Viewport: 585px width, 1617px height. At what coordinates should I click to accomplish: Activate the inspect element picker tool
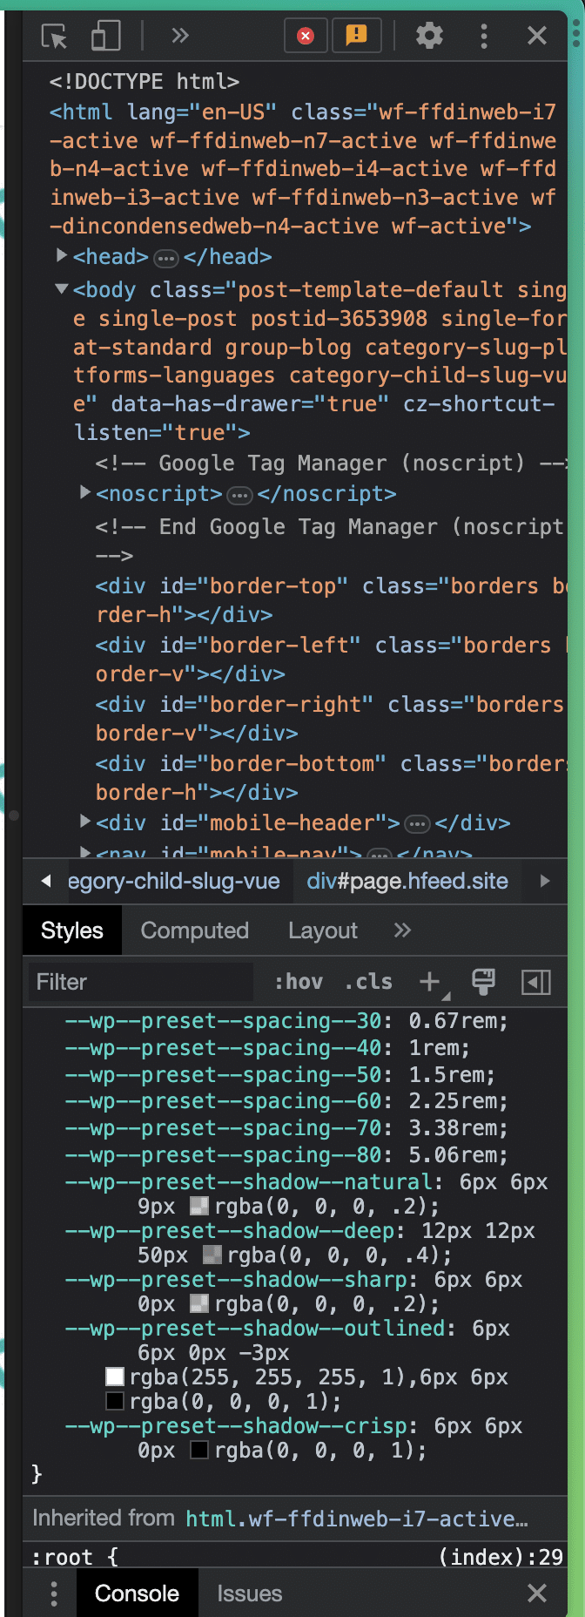click(54, 36)
